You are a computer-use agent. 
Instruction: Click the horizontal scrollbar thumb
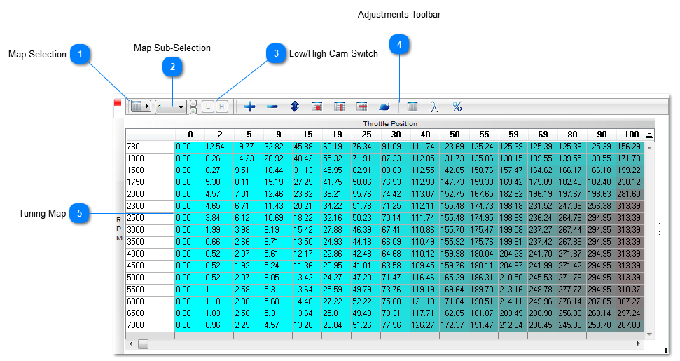click(x=143, y=344)
